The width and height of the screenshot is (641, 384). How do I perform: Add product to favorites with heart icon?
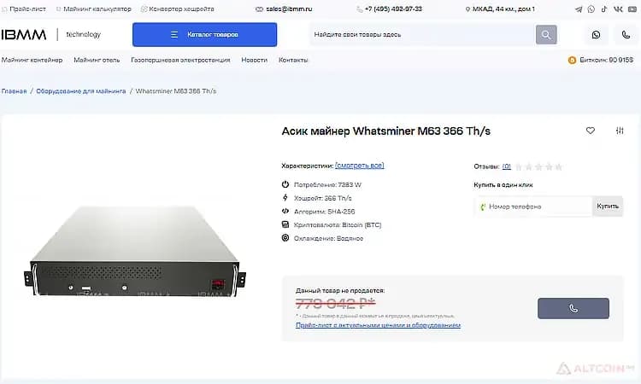591,131
